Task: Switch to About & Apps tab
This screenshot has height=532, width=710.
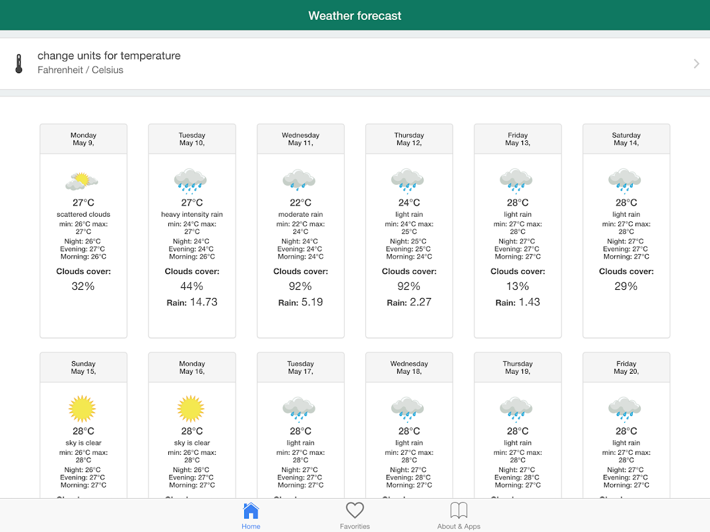Action: click(x=458, y=516)
